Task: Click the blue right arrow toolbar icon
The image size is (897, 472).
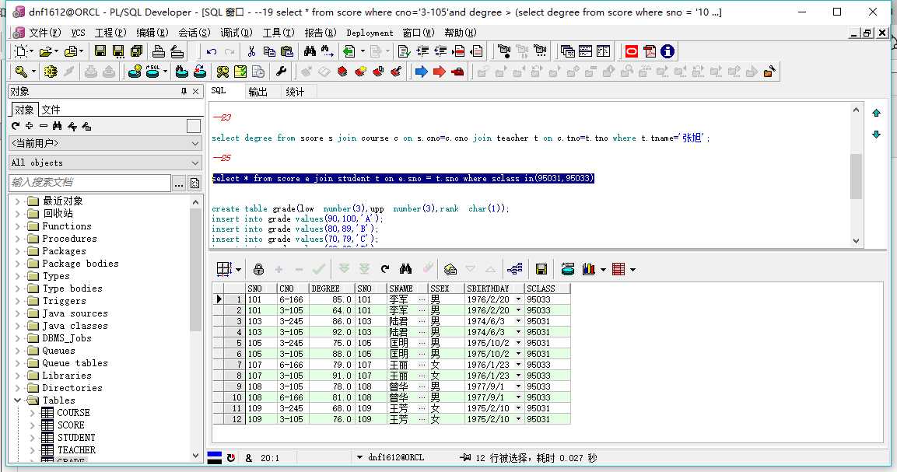Action: (x=421, y=72)
